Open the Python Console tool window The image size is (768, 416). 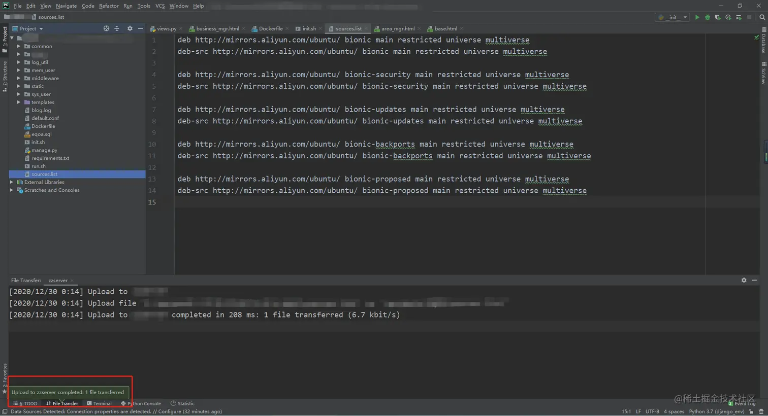(141, 404)
